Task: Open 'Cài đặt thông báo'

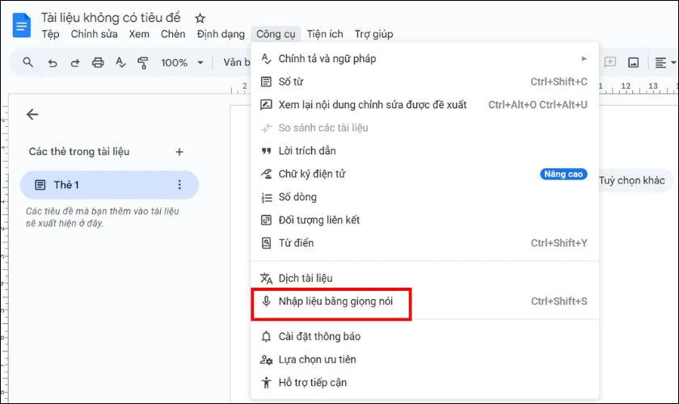Action: coord(425,336)
